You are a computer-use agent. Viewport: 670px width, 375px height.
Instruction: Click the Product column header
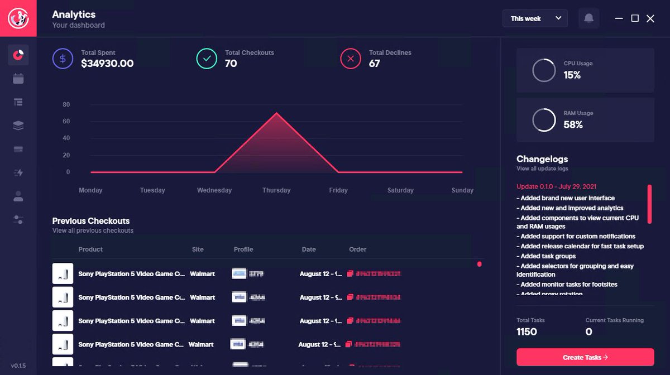click(90, 249)
